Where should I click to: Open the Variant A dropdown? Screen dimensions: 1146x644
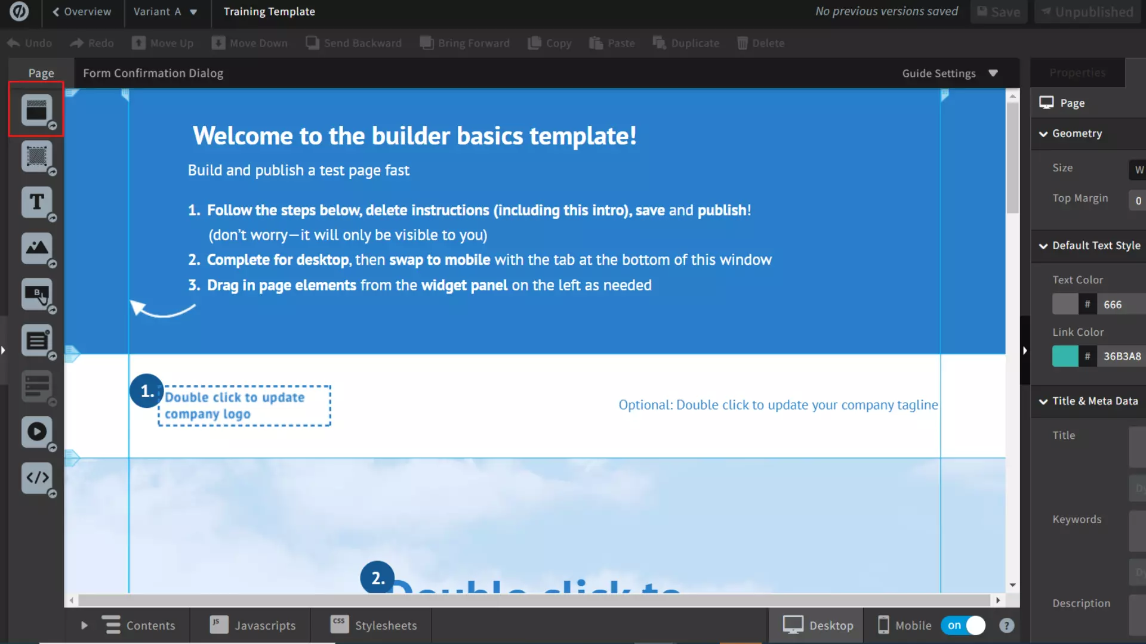click(x=166, y=11)
